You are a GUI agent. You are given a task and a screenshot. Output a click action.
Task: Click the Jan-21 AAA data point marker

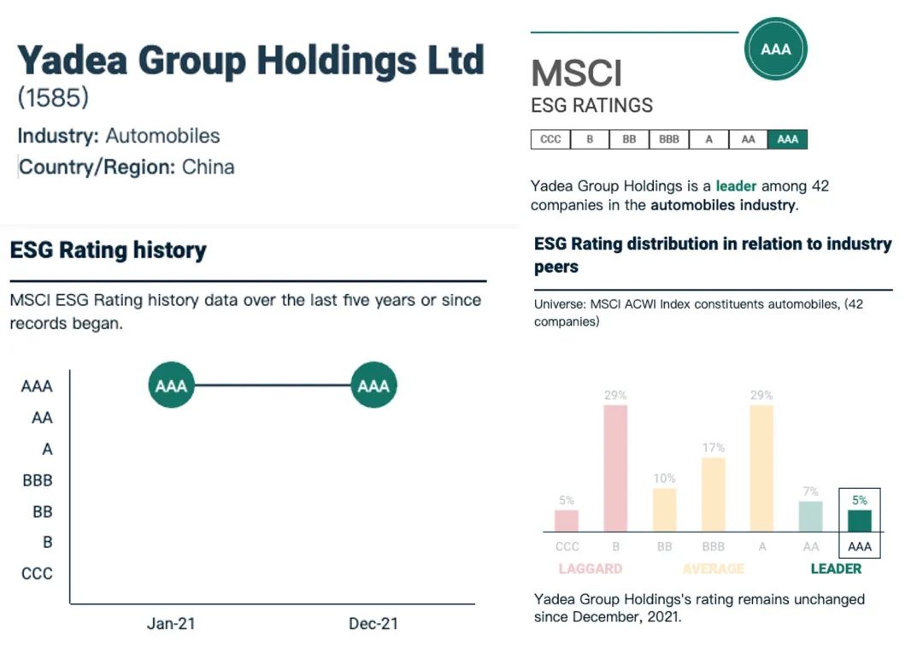pos(171,385)
